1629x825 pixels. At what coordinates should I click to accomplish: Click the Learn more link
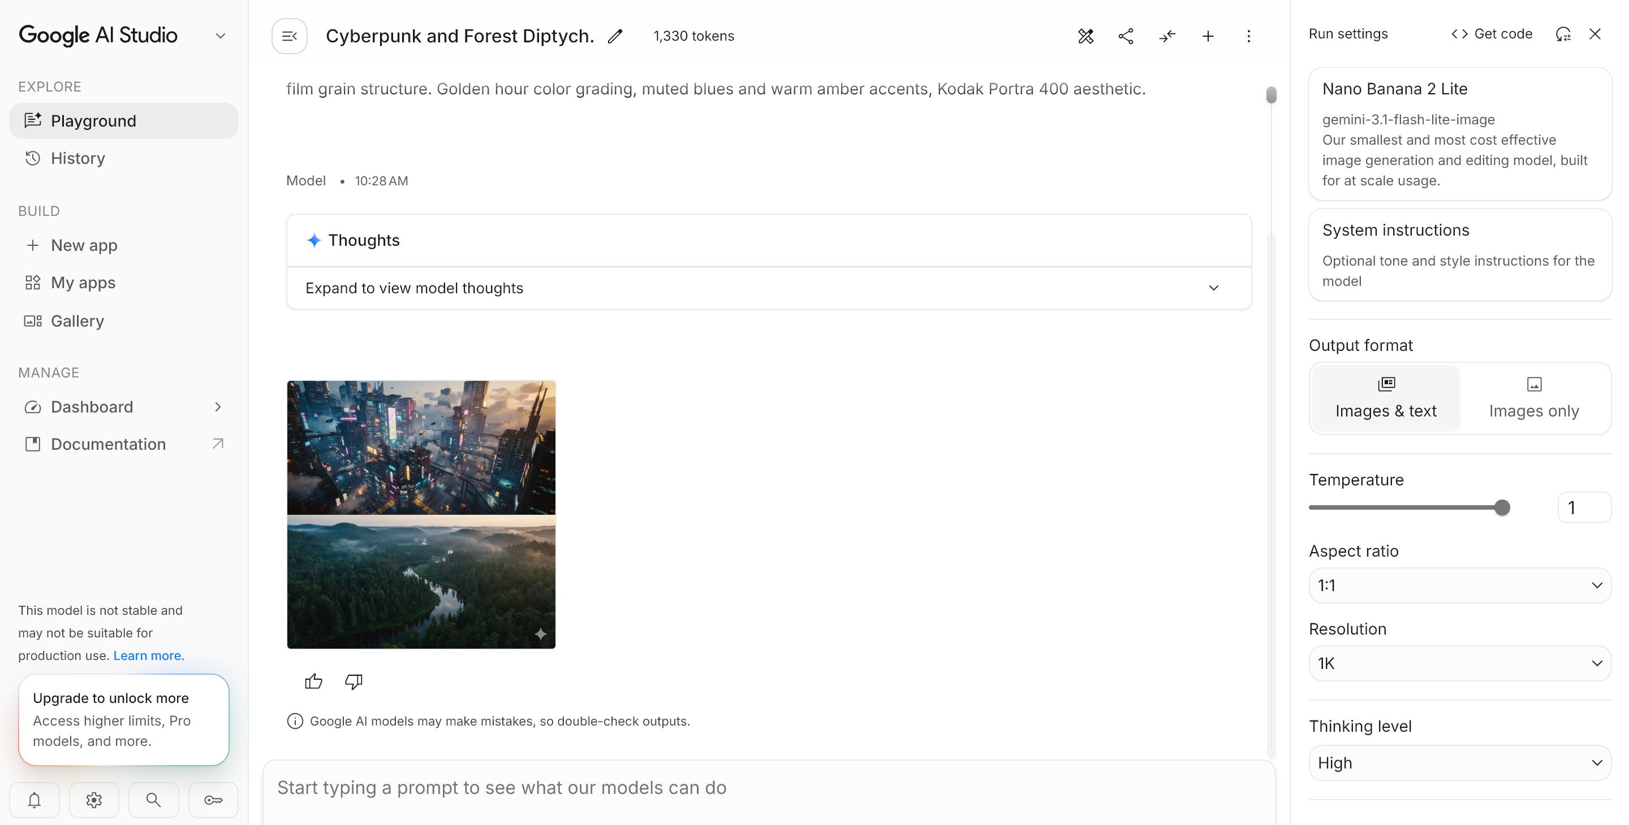tap(147, 655)
